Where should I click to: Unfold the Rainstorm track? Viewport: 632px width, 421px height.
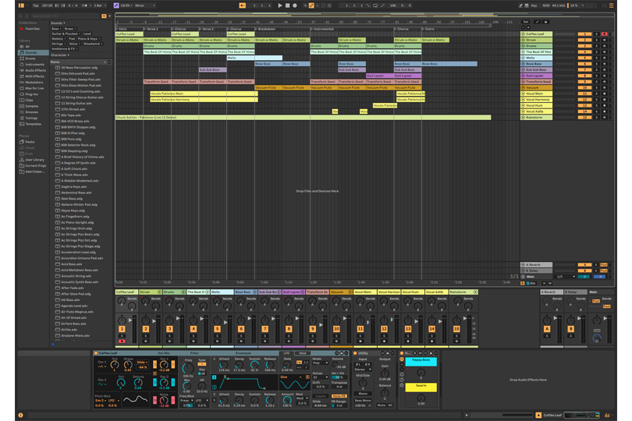tap(524, 118)
